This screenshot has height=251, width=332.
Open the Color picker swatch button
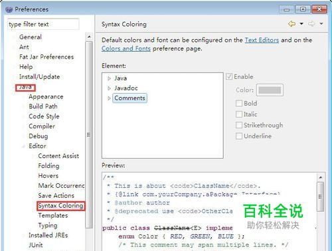click(270, 90)
